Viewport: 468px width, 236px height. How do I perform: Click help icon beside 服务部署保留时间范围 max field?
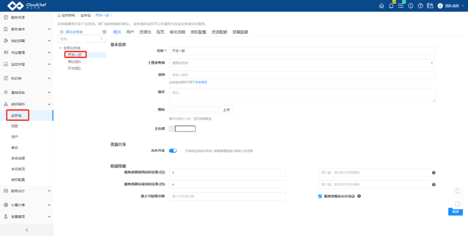tap(434, 184)
